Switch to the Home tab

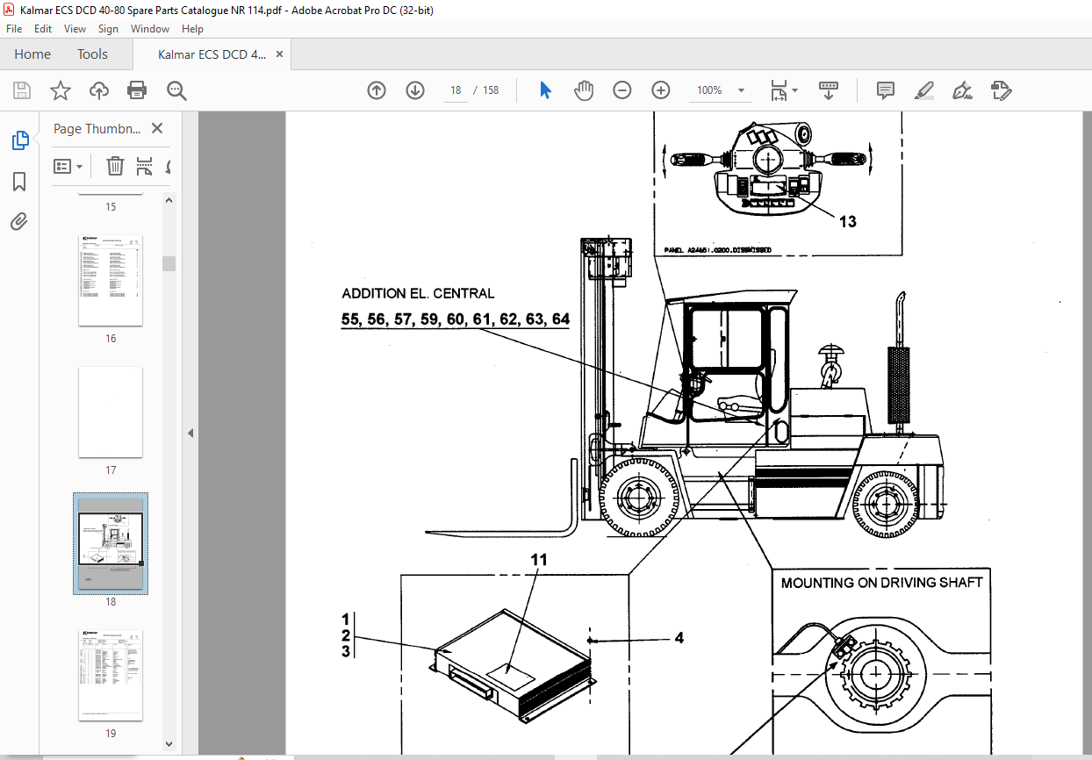click(32, 54)
